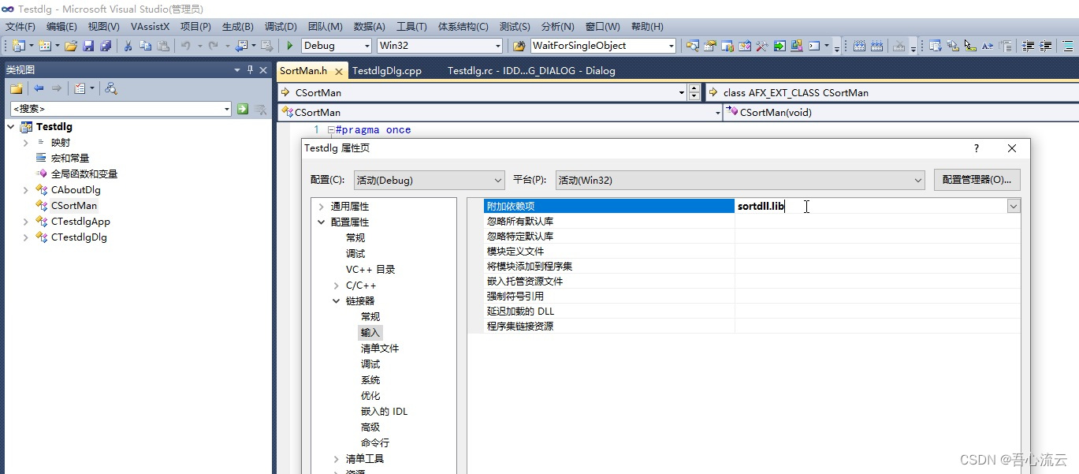Open the Win32 platform dropdown
Screen dimensions: 1079x474
[497, 46]
